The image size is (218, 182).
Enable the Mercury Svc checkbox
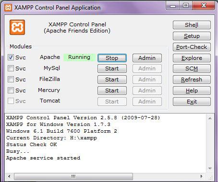tap(11, 91)
